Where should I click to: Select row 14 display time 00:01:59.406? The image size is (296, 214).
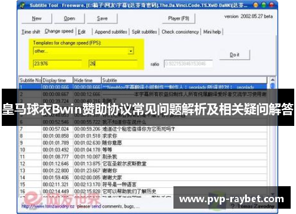56,177
